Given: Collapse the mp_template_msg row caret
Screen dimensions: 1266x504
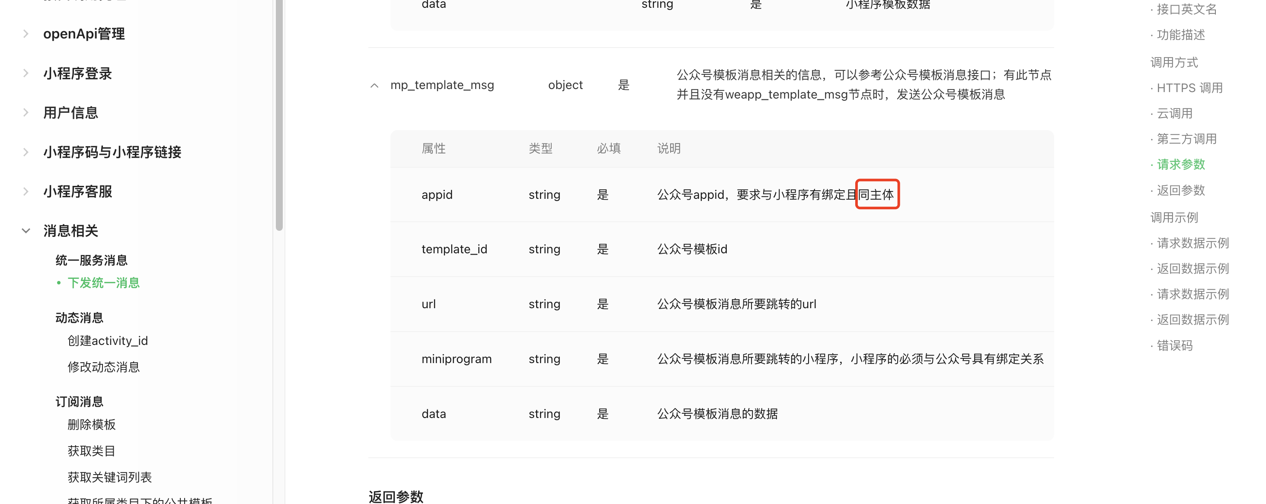Looking at the screenshot, I should pos(374,86).
